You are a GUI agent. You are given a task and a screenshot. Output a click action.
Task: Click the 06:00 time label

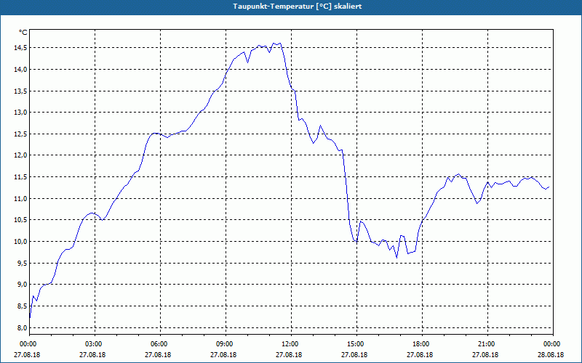point(160,344)
